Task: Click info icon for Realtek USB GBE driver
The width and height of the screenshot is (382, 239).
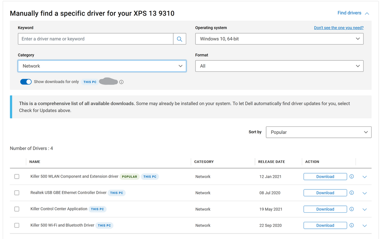Action: (x=352, y=193)
